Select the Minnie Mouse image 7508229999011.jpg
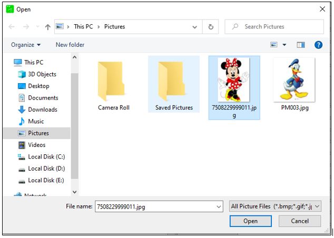This screenshot has height=238, width=334. pyautogui.click(x=234, y=88)
